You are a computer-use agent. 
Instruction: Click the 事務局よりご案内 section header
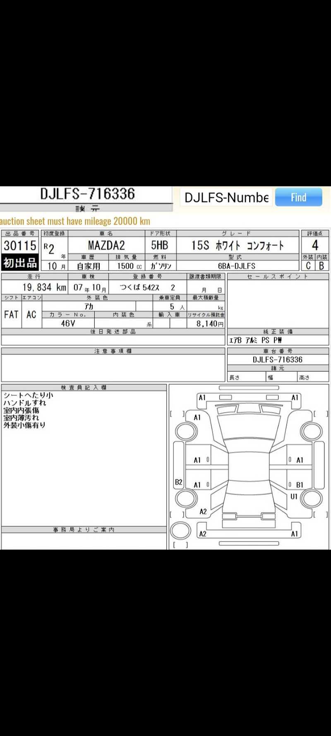(x=84, y=529)
